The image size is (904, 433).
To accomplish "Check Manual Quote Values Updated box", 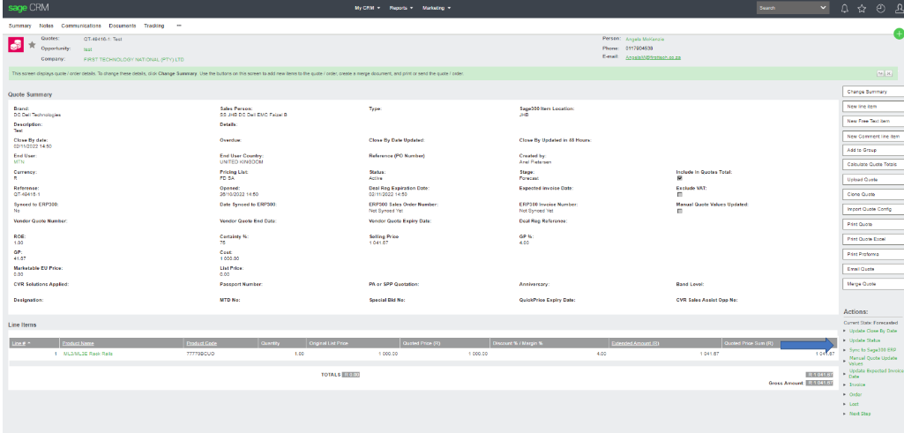I will pyautogui.click(x=679, y=211).
